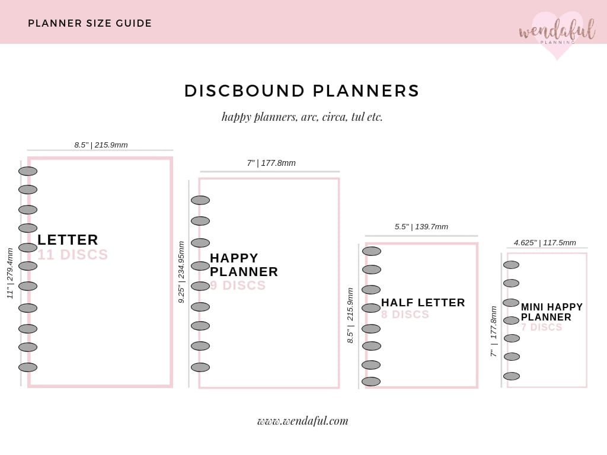
Task: Click the Wendaful Planning heart logo
Action: point(557,33)
